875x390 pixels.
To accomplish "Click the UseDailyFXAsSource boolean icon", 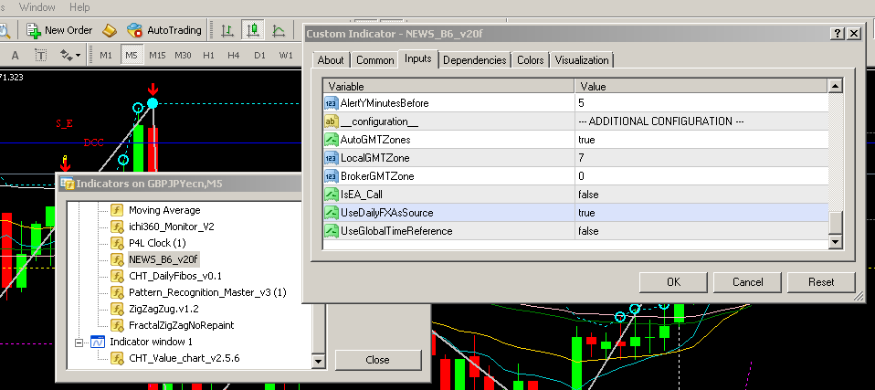I will tap(332, 213).
